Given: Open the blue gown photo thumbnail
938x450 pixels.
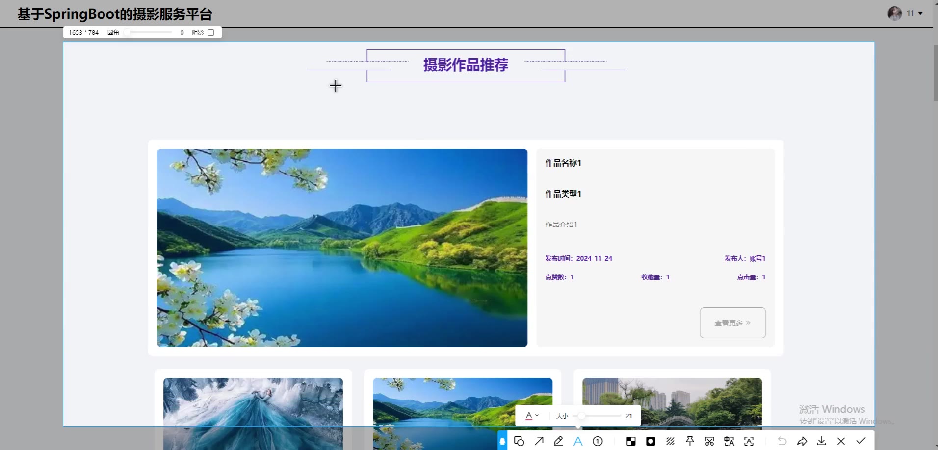Looking at the screenshot, I should tap(253, 413).
